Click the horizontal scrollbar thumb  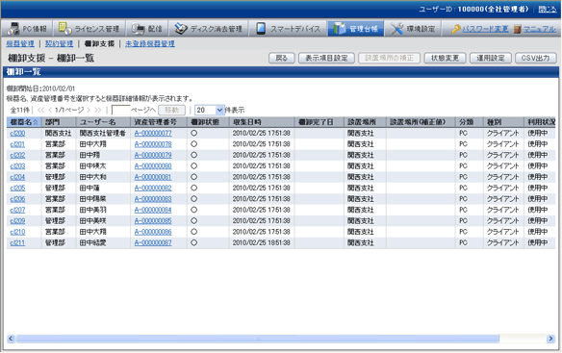257,339
